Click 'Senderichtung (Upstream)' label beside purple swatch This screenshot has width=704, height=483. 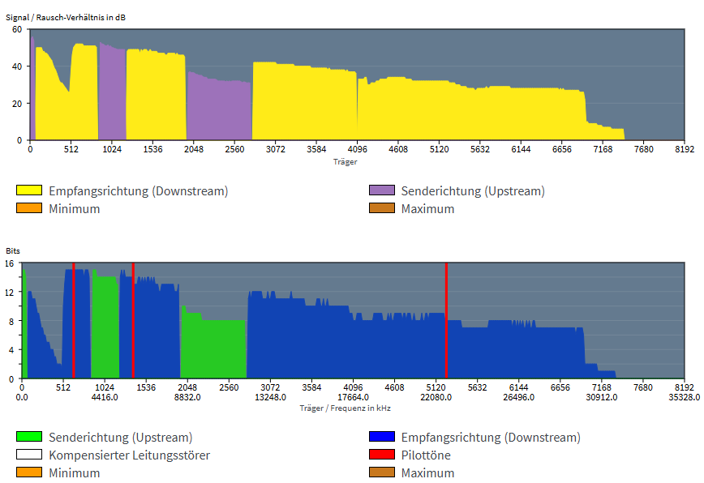point(473,191)
